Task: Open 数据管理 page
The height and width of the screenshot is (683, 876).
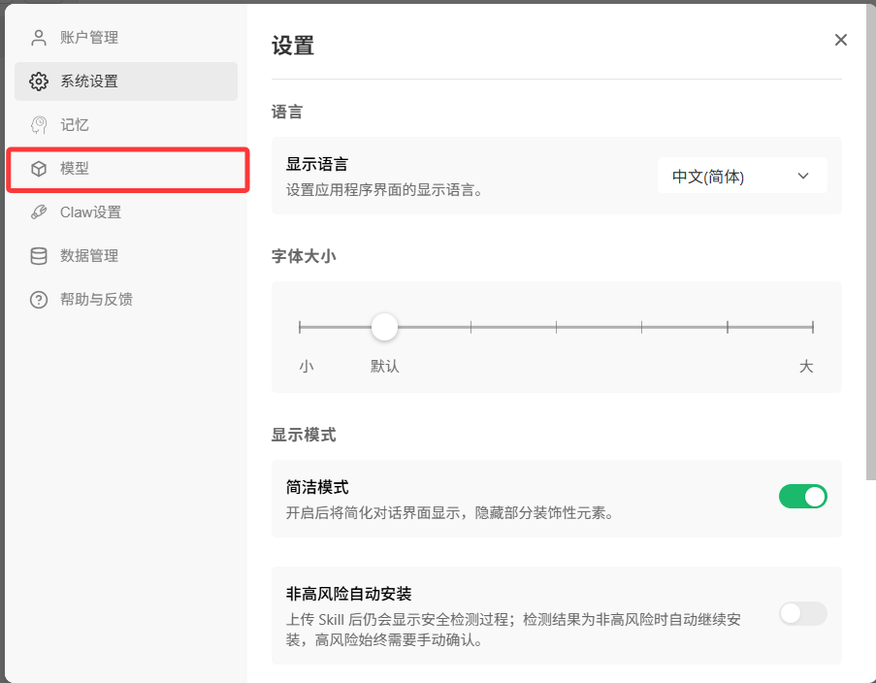Action: pos(126,255)
